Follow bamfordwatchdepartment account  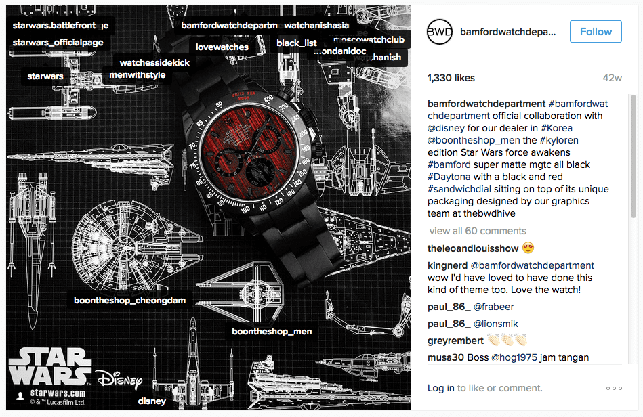tap(596, 32)
